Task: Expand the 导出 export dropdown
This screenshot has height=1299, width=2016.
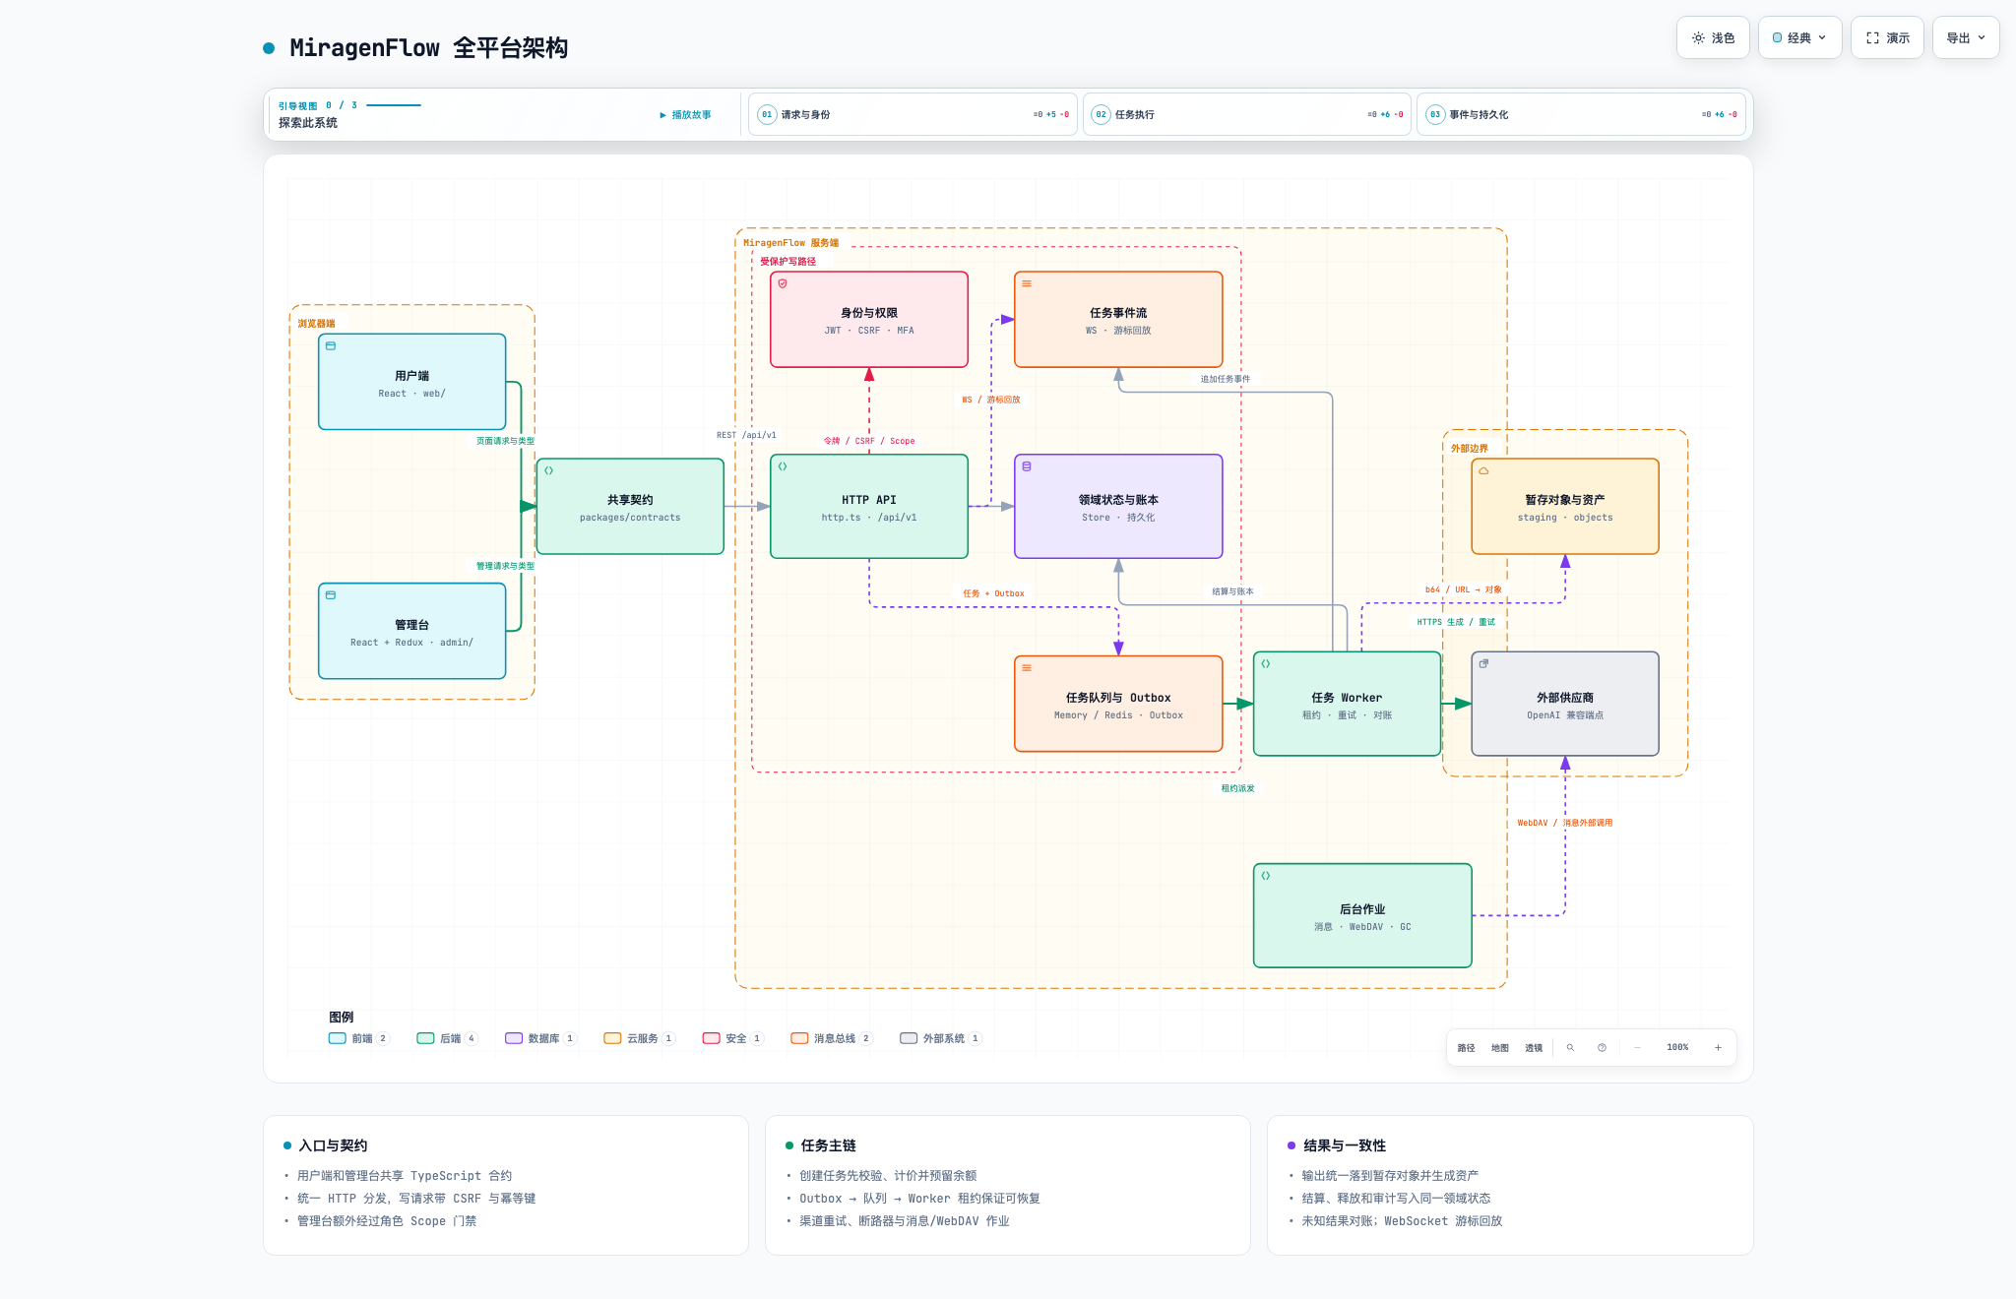Action: coord(1966,37)
